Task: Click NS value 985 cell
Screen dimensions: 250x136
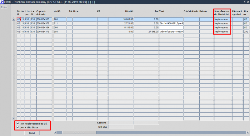Action: (60, 32)
